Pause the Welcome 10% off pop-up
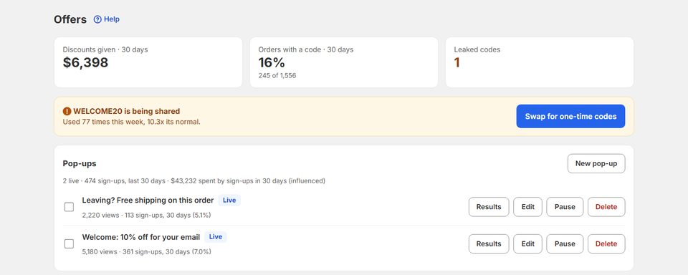Screen dimensions: 688x275 pyautogui.click(x=565, y=244)
